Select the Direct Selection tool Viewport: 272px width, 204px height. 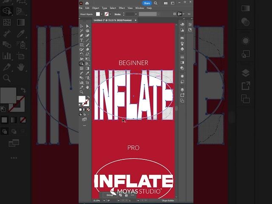[x=88, y=26]
